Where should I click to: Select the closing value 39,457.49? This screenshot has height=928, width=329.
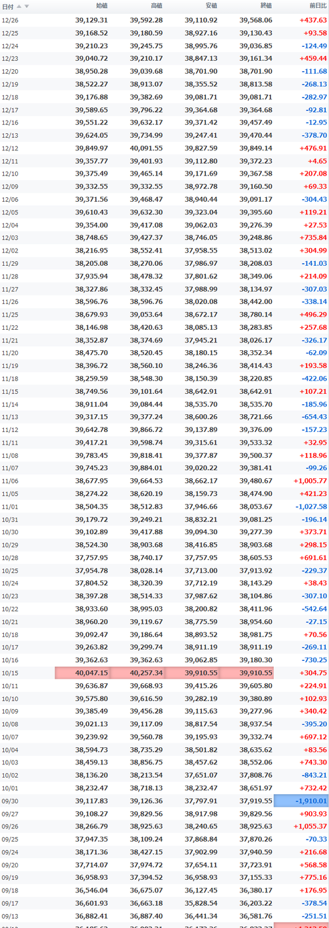tap(255, 123)
